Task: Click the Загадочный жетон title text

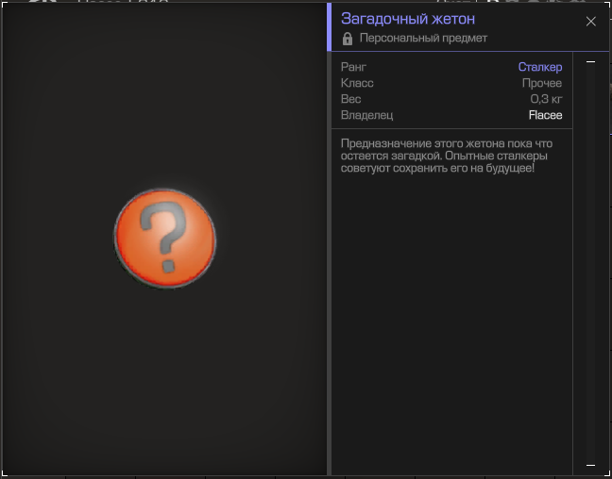Action: click(x=407, y=19)
